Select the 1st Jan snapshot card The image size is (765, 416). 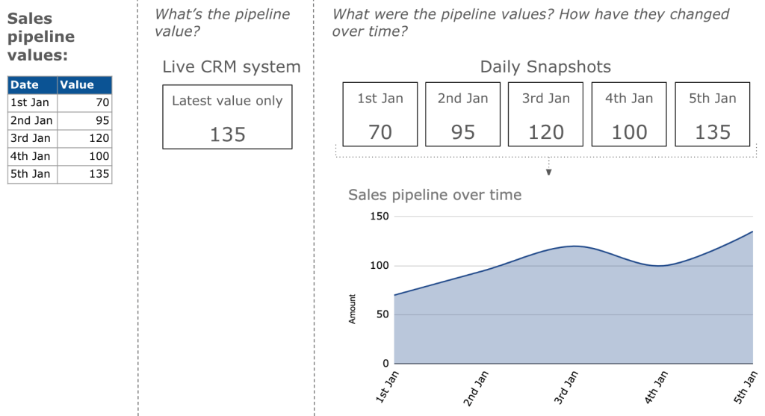pos(380,114)
